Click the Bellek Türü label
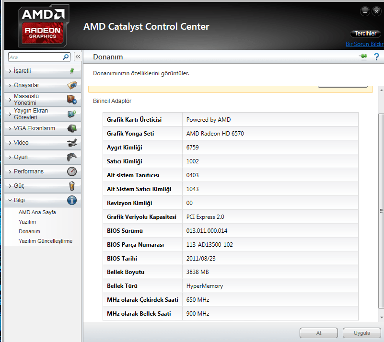The width and height of the screenshot is (384, 342). pos(122,286)
